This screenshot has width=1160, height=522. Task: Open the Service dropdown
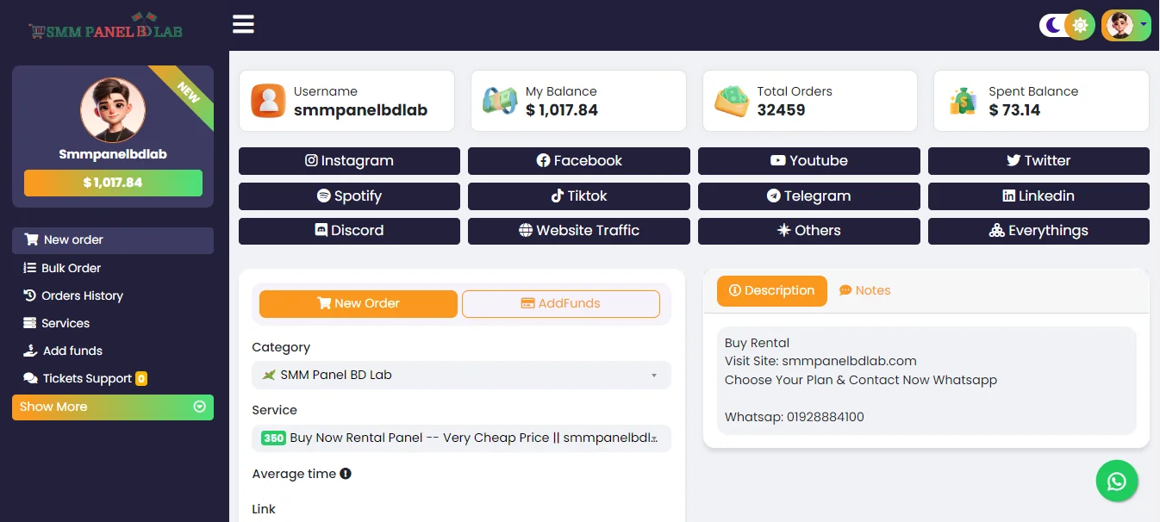click(x=461, y=438)
